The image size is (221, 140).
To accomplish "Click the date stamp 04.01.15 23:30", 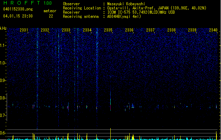I will pyautogui.click(x=18, y=16).
